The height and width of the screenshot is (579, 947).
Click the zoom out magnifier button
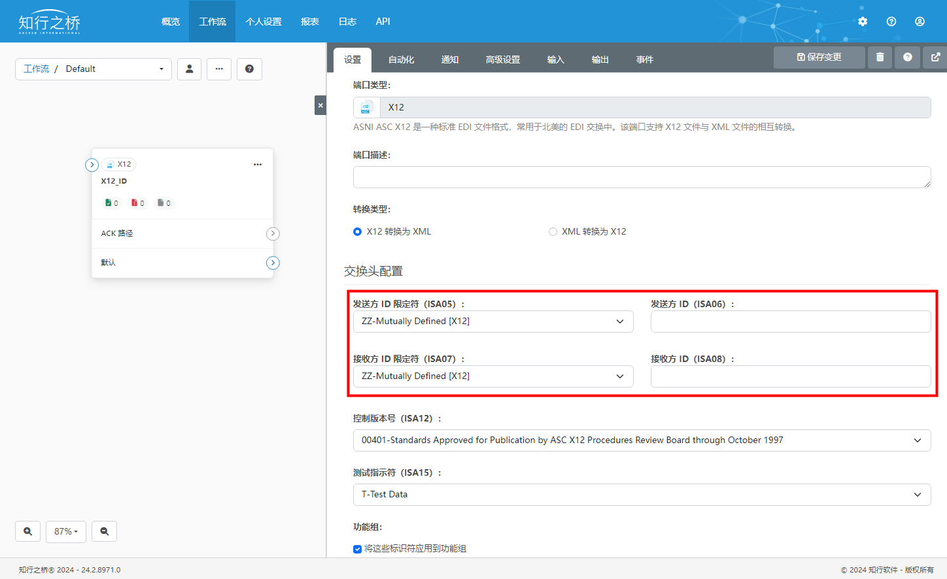pyautogui.click(x=104, y=531)
